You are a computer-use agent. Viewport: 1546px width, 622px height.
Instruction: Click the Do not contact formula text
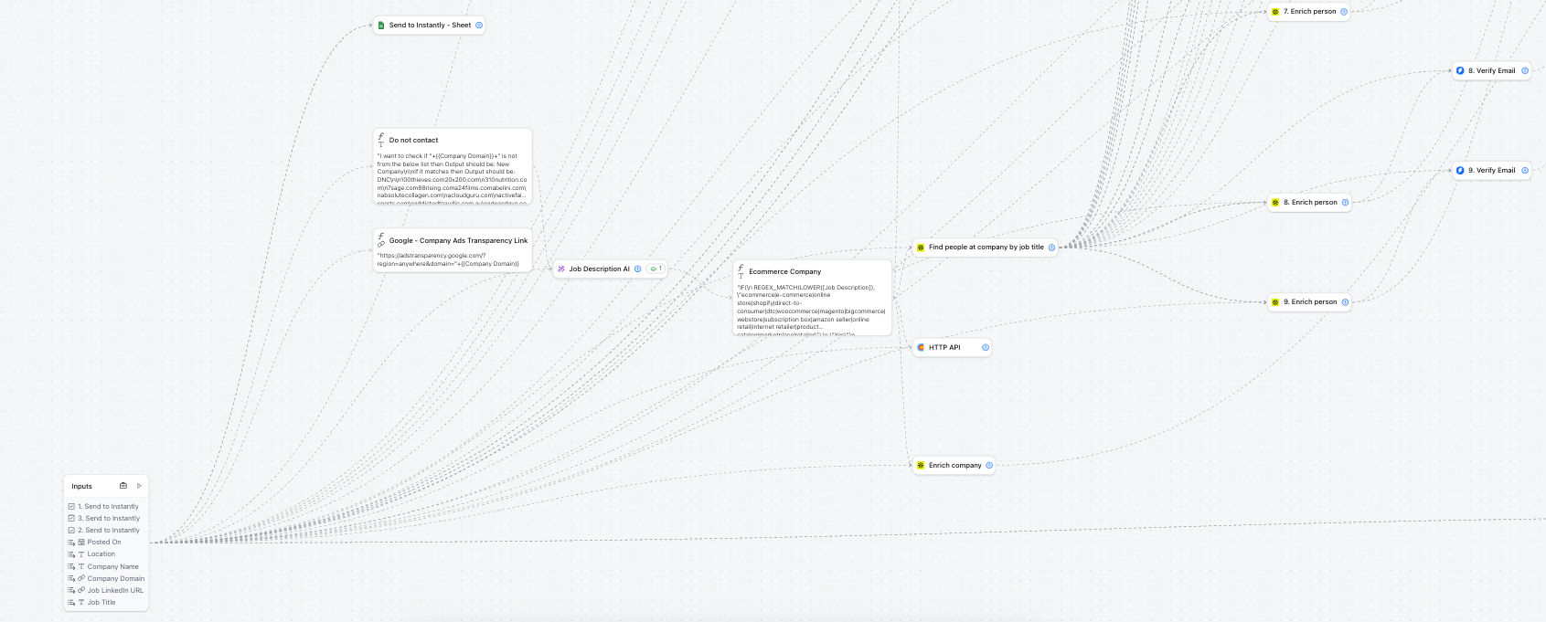coord(453,179)
